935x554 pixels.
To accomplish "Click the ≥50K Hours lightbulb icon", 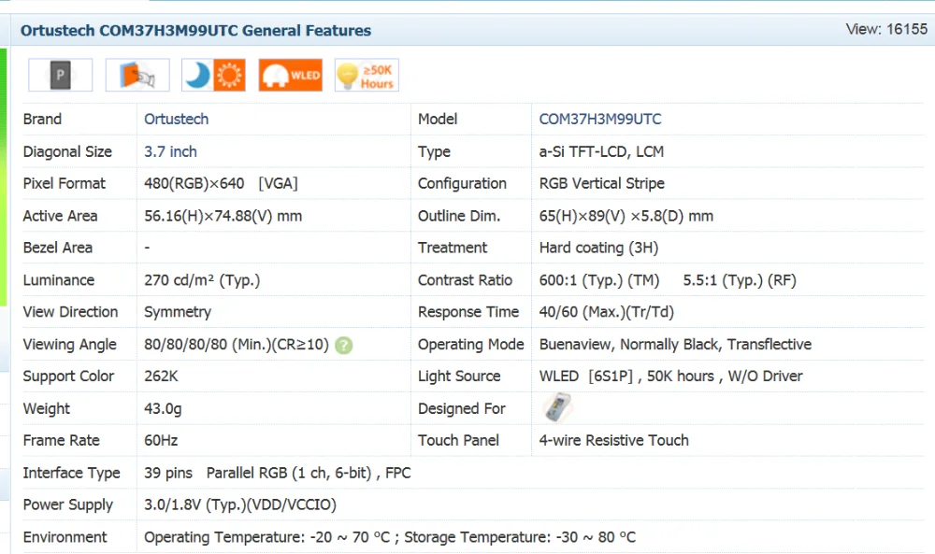I will point(367,75).
